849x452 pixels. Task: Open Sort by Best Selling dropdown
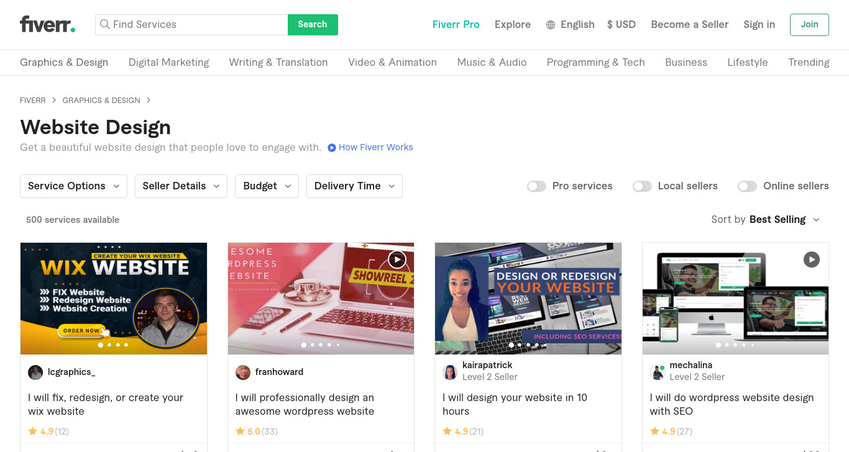[766, 220]
